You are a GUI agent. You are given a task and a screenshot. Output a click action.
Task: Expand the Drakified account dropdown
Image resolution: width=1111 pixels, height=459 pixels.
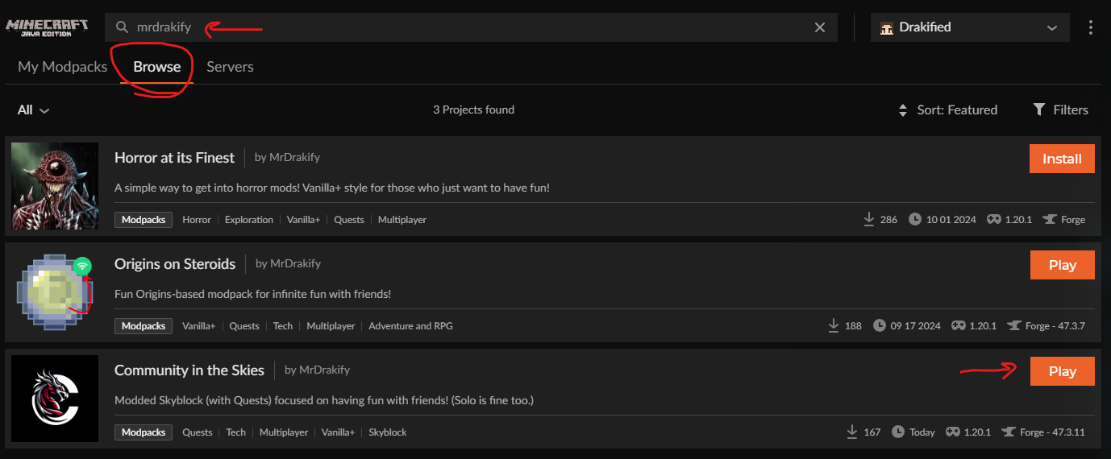pyautogui.click(x=1051, y=27)
